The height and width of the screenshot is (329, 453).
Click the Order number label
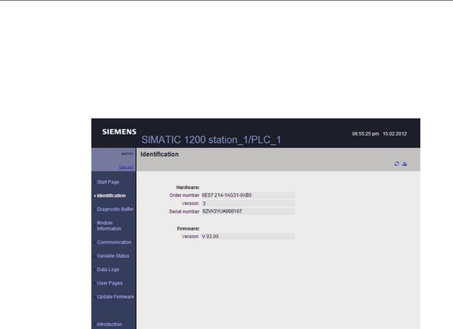pos(184,195)
